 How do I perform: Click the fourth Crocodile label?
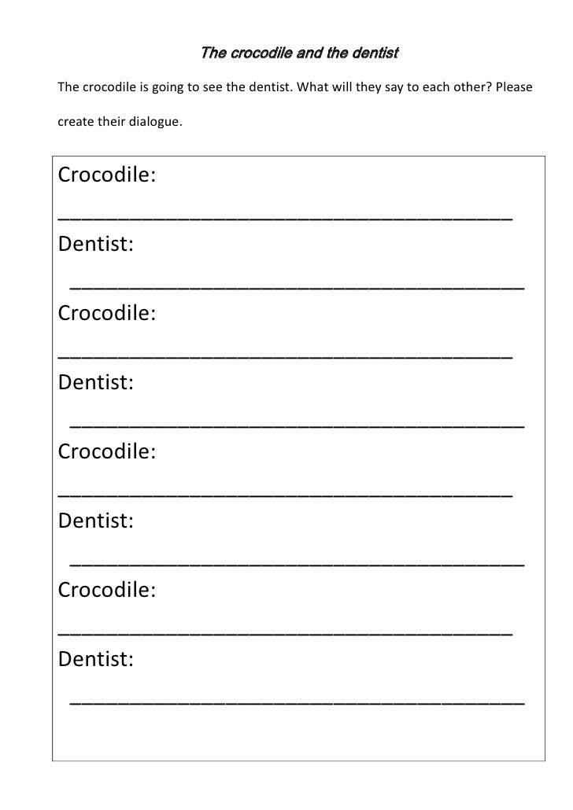[107, 590]
